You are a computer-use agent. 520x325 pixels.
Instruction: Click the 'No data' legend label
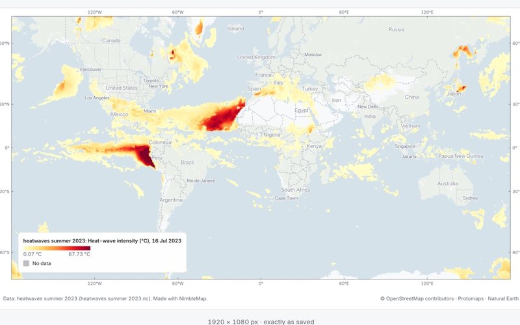click(42, 263)
